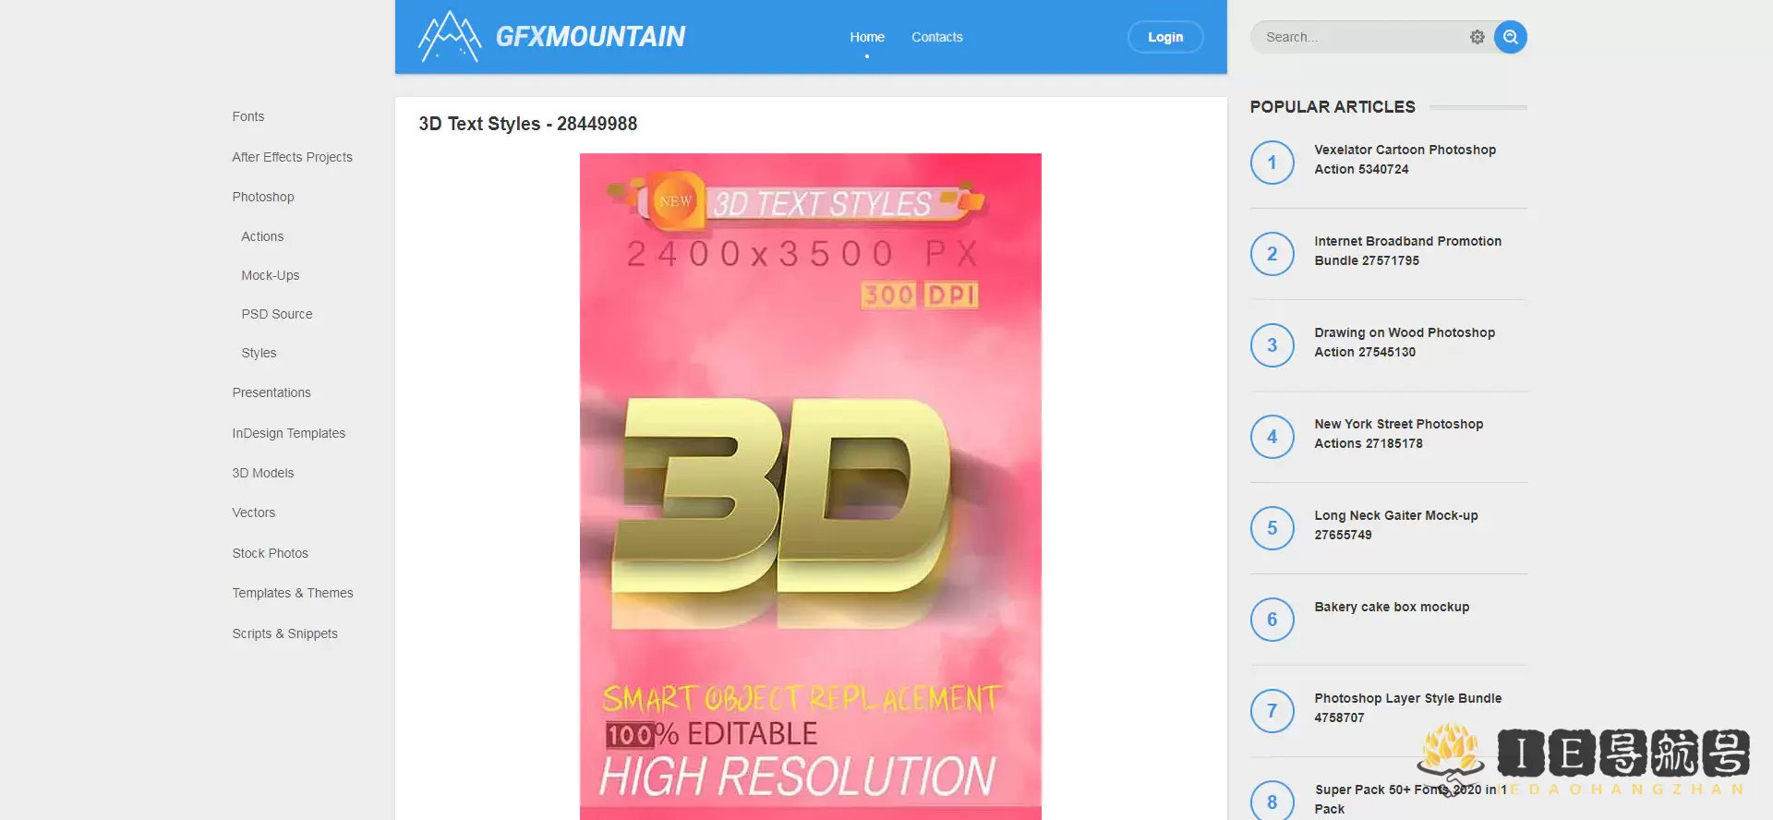Open New York Street Photoshop Actions article
Viewport: 1773px width, 820px height.
point(1399,433)
